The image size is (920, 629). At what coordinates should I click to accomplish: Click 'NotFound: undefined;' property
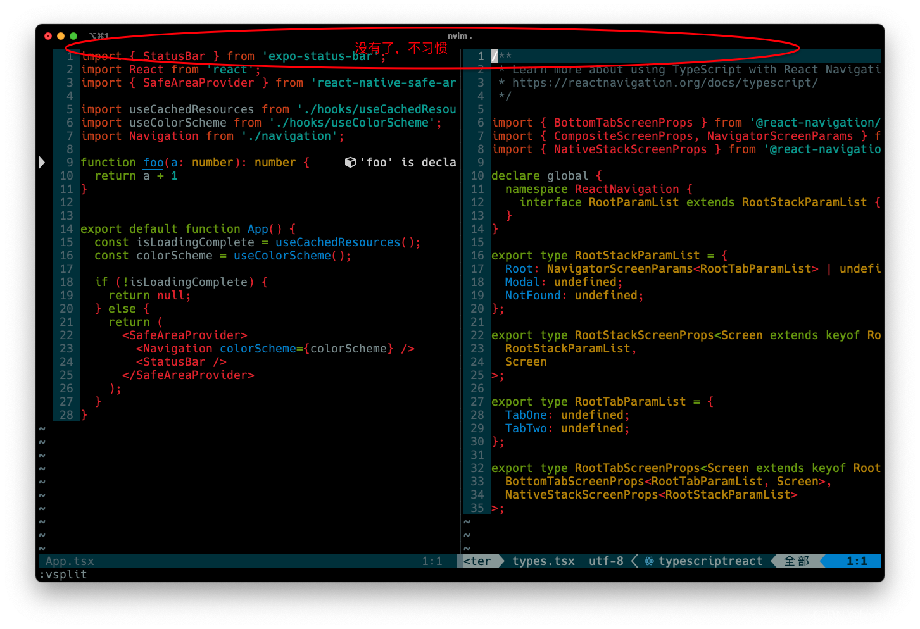[x=574, y=296]
